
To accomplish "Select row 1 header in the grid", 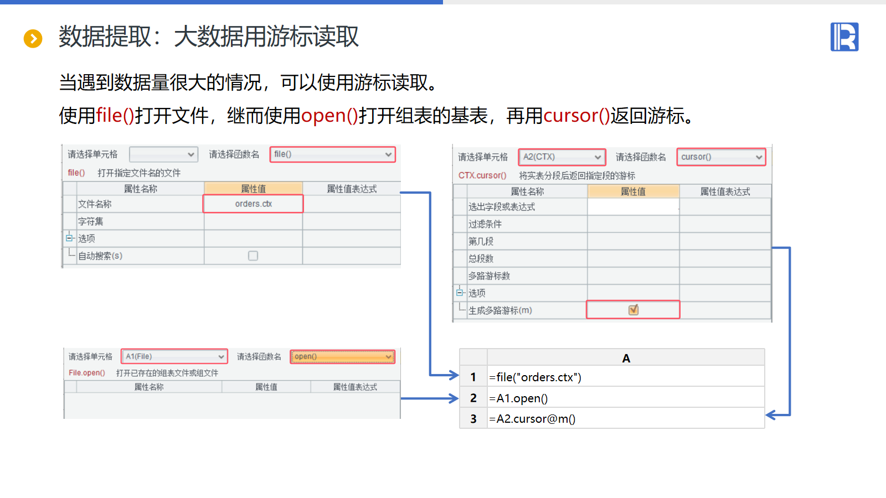I will coord(473,377).
